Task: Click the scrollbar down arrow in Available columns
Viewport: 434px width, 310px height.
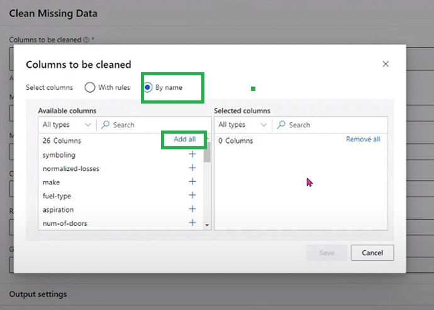Action: [x=207, y=224]
